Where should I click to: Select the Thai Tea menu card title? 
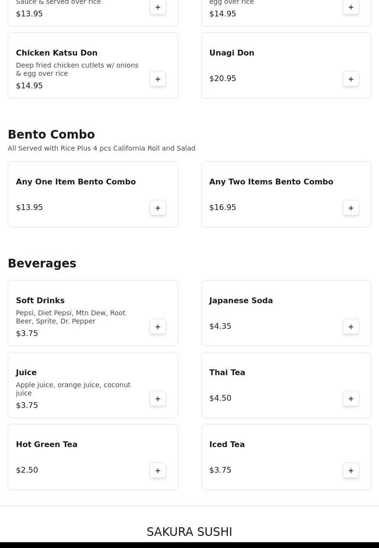(x=227, y=373)
